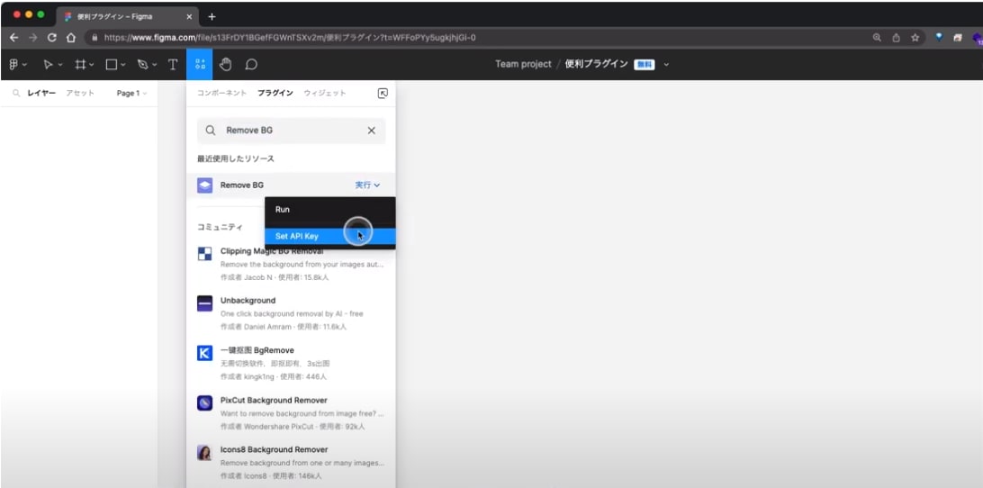The image size is (983, 488).
Task: Expand the Pen tool dropdown arrow
Action: point(154,65)
